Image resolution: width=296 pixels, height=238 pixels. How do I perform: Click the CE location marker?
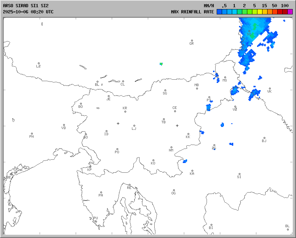(175, 111)
